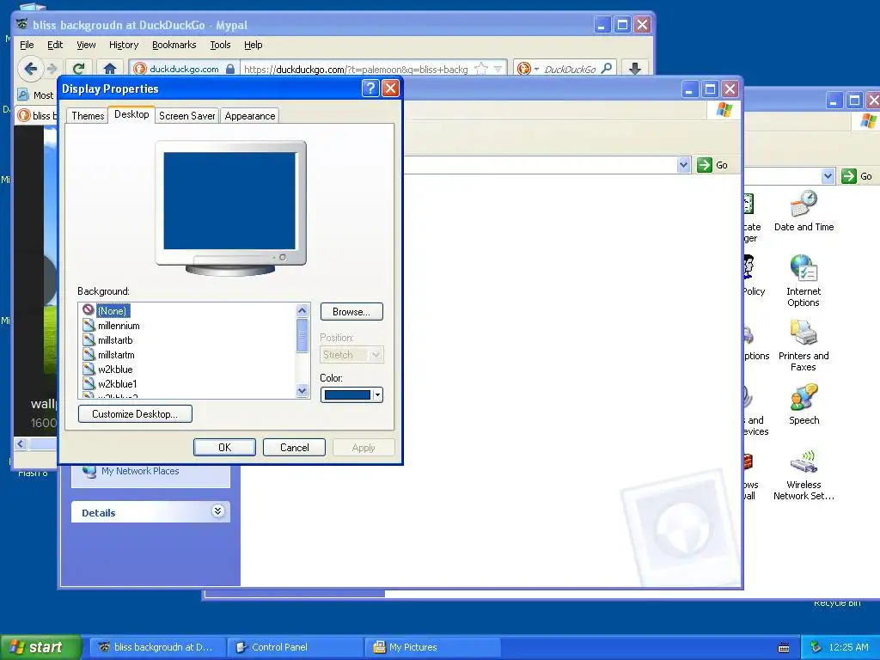This screenshot has width=880, height=660.
Task: Switch to the Themes tab
Action: (88, 116)
